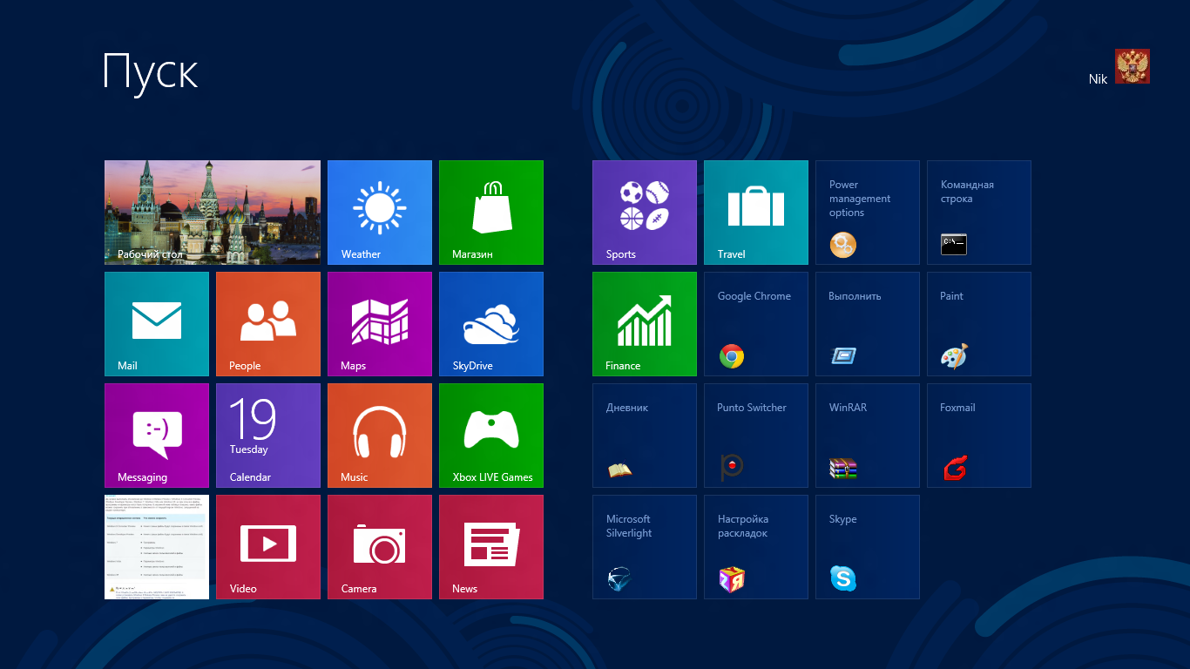Open the white document thumbnail tile
The width and height of the screenshot is (1190, 669).
(157, 547)
